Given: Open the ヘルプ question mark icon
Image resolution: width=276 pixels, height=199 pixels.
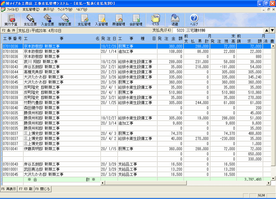Looking at the screenshot, I should (x=194, y=20).
